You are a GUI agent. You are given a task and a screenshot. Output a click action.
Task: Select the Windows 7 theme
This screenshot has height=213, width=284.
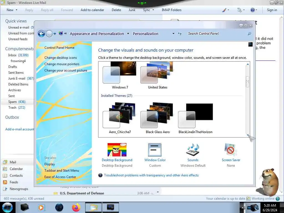click(x=120, y=75)
